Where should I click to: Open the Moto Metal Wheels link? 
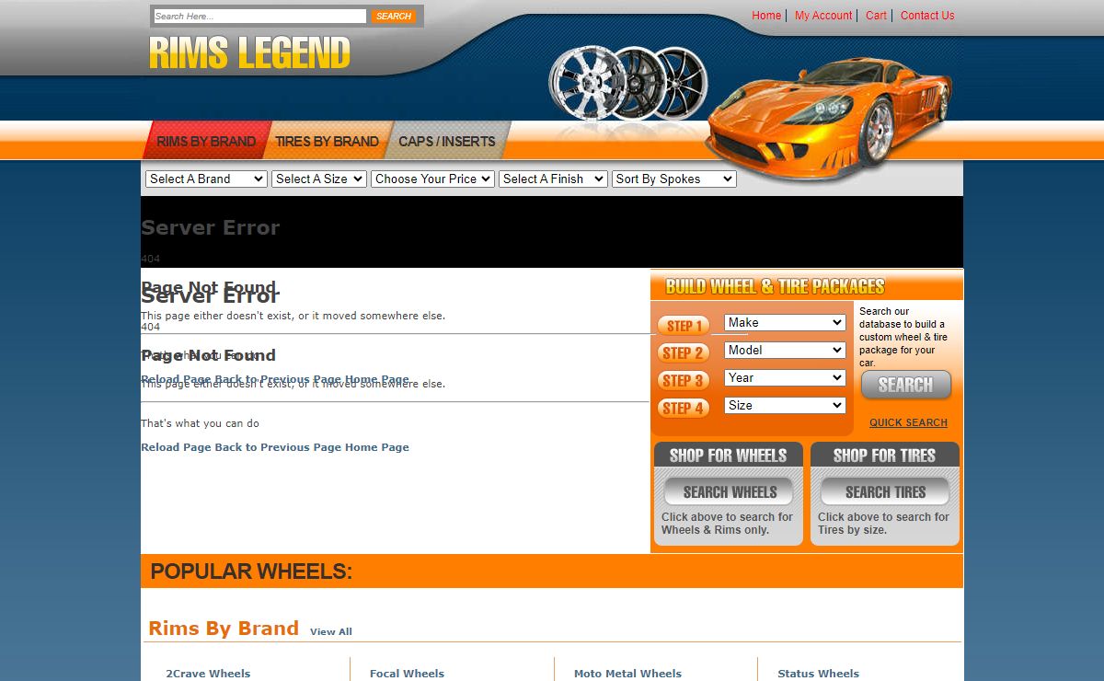coord(627,674)
